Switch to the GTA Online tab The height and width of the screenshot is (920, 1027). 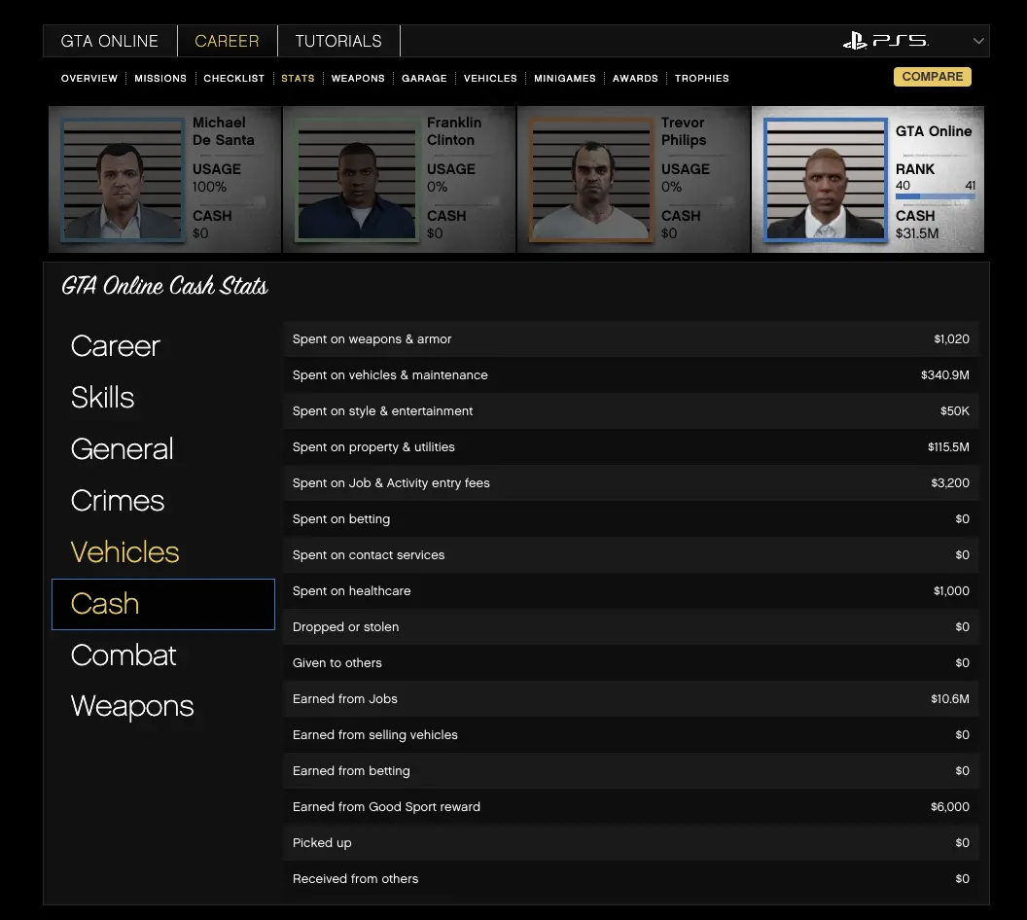click(110, 41)
